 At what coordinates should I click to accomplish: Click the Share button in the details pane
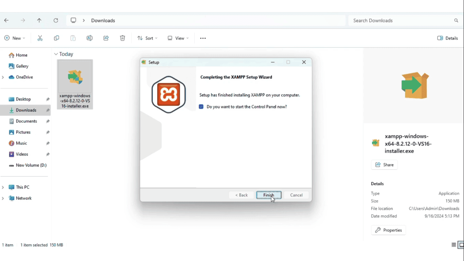pos(384,165)
